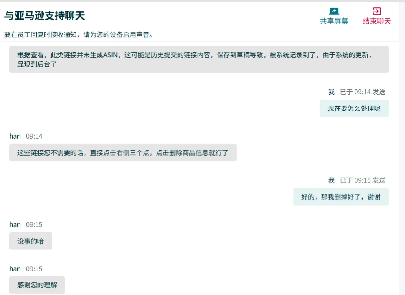Click the notice text about enabling device sound
Screen dimensions: 405x295
(78, 35)
